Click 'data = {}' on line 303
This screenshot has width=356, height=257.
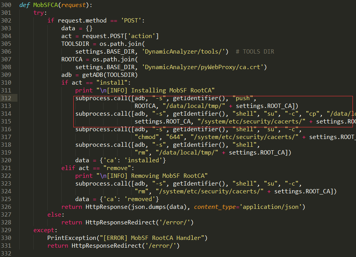pos(77,28)
